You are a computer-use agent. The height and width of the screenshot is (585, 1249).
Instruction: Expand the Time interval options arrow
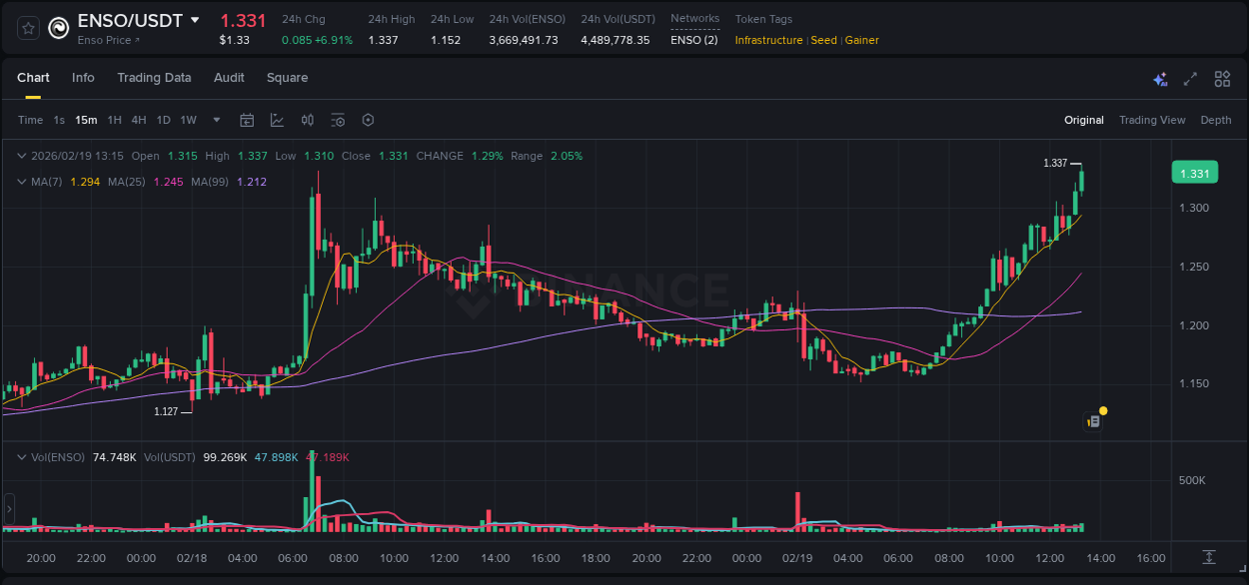click(x=215, y=120)
